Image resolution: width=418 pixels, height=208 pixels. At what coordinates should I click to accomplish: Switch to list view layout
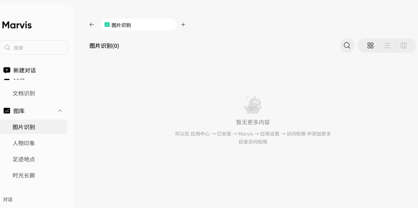387,46
